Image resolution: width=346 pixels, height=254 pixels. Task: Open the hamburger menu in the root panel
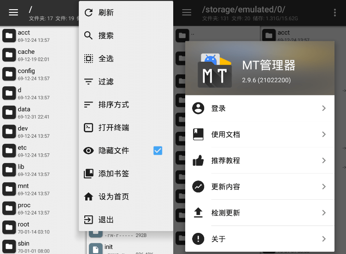point(13,12)
